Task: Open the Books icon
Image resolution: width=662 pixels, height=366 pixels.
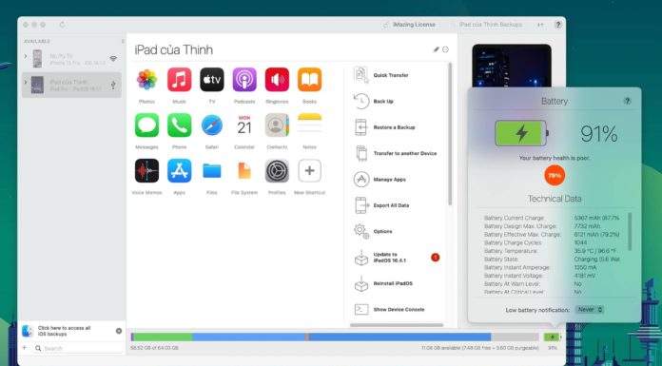Action: pos(309,79)
